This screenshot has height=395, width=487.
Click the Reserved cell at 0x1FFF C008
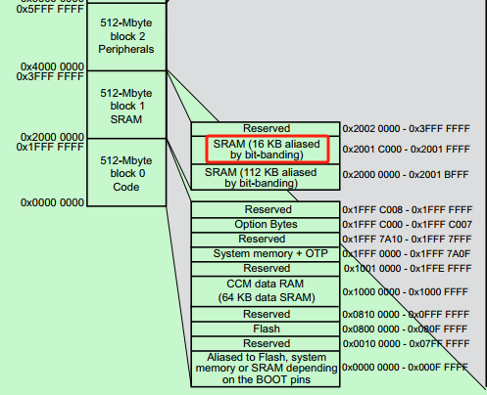(x=266, y=210)
